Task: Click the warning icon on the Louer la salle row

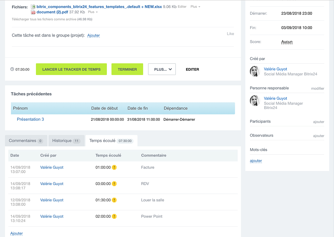Action: tap(114, 200)
